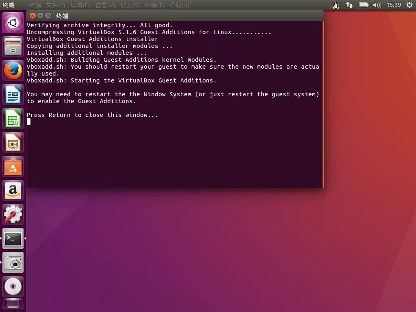Open Ubuntu Software center icon

click(13, 167)
